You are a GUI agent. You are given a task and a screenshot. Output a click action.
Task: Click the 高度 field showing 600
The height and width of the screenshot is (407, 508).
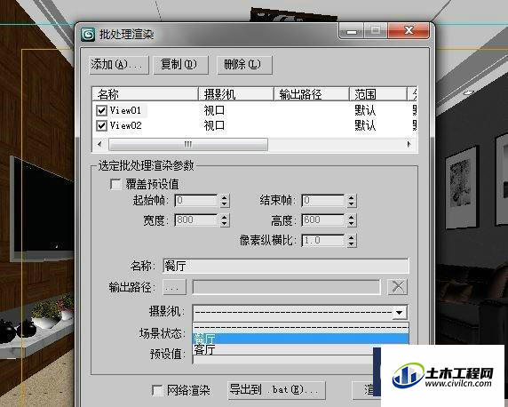pyautogui.click(x=323, y=220)
